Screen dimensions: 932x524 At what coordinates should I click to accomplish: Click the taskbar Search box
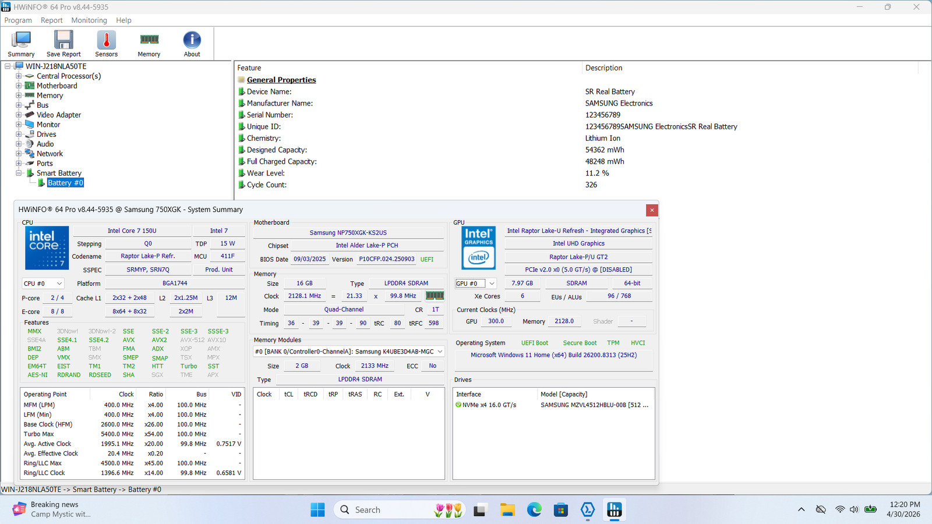[x=400, y=510]
